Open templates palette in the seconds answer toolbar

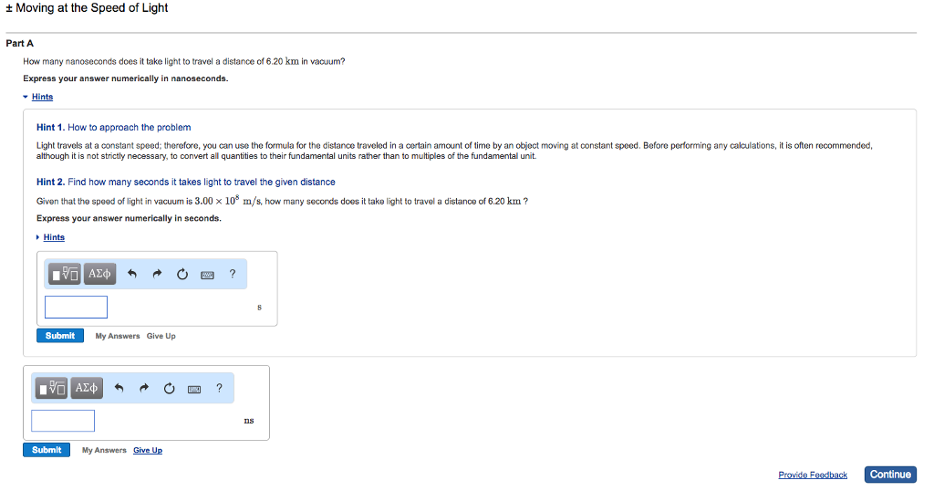point(67,273)
